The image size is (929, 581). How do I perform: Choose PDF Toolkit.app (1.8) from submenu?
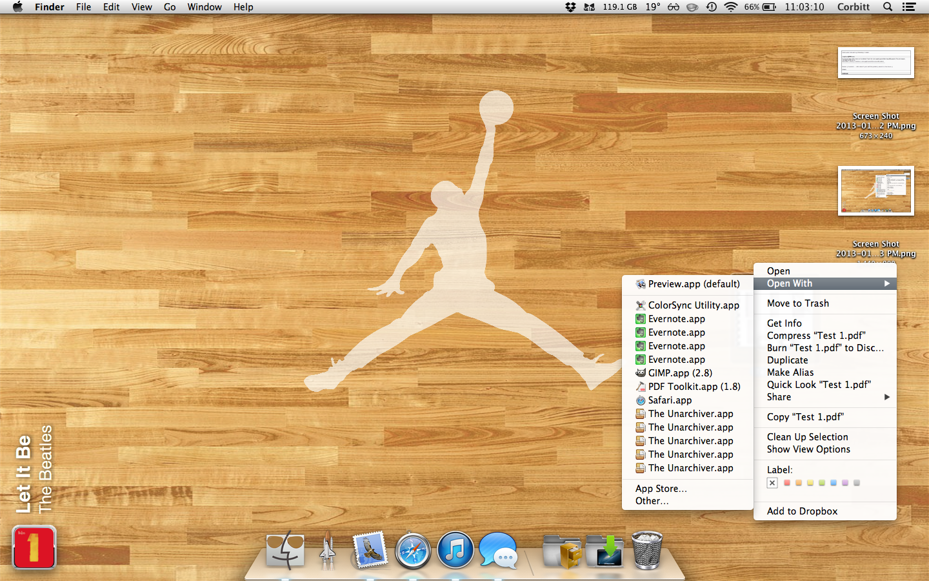pyautogui.click(x=688, y=387)
